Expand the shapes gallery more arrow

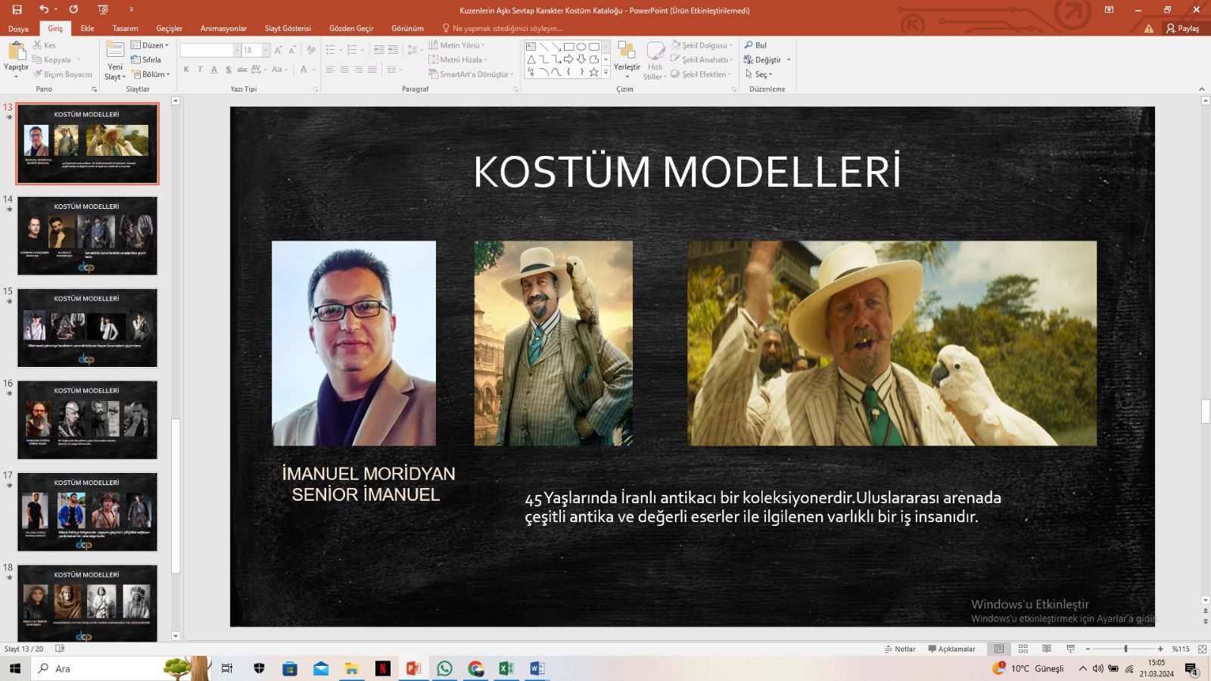pos(605,73)
